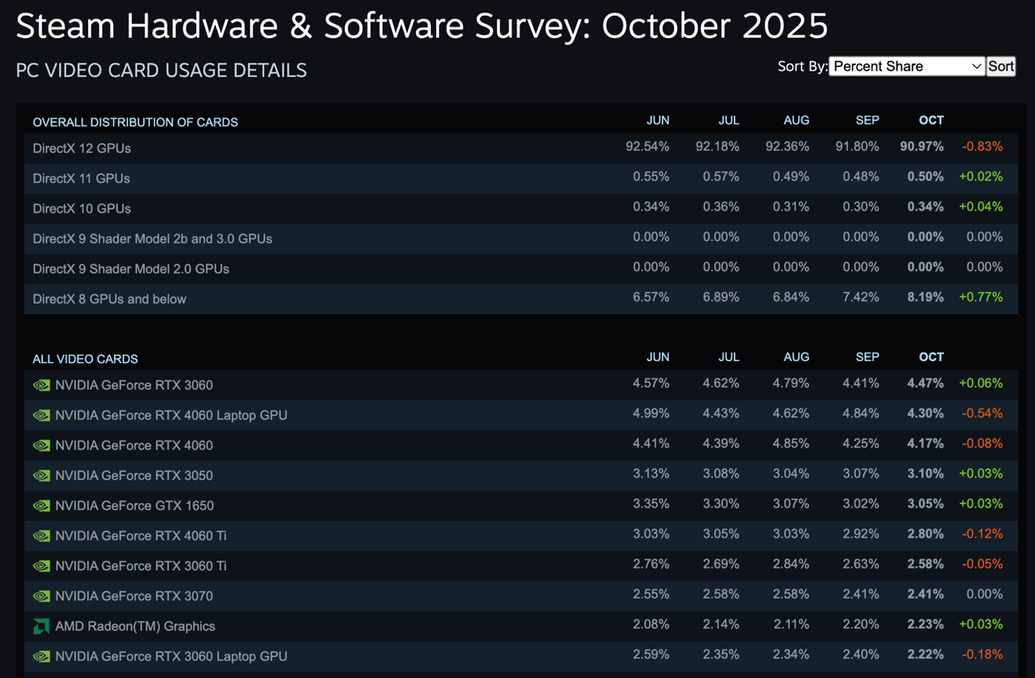The width and height of the screenshot is (1035, 678).
Task: Click the NVIDIA logo beside GeForce RTX 3070
Action: pyautogui.click(x=41, y=595)
